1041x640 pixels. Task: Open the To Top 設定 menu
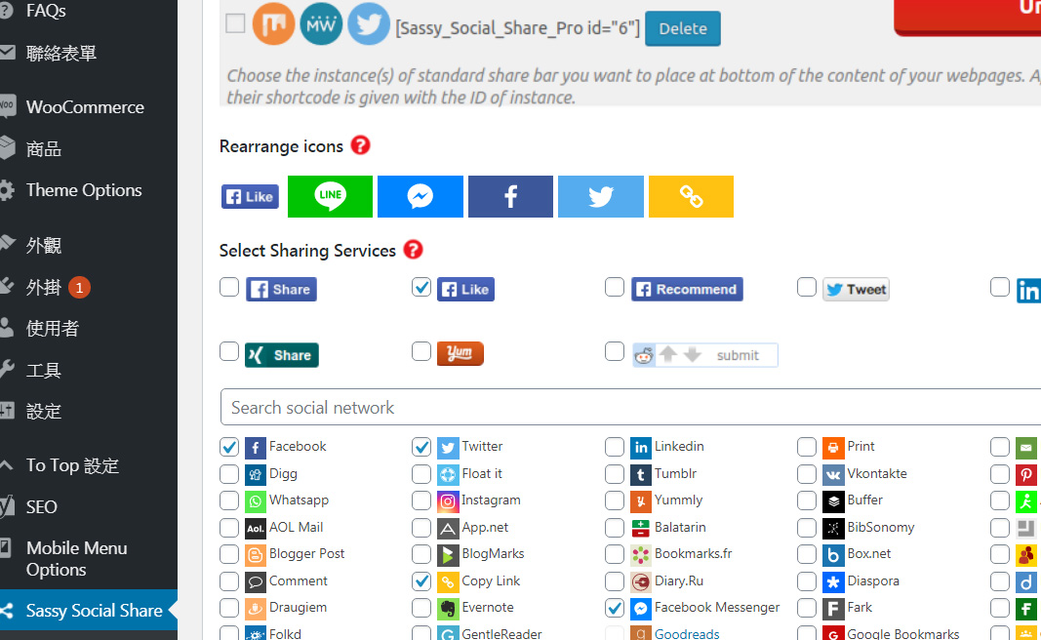tap(72, 465)
